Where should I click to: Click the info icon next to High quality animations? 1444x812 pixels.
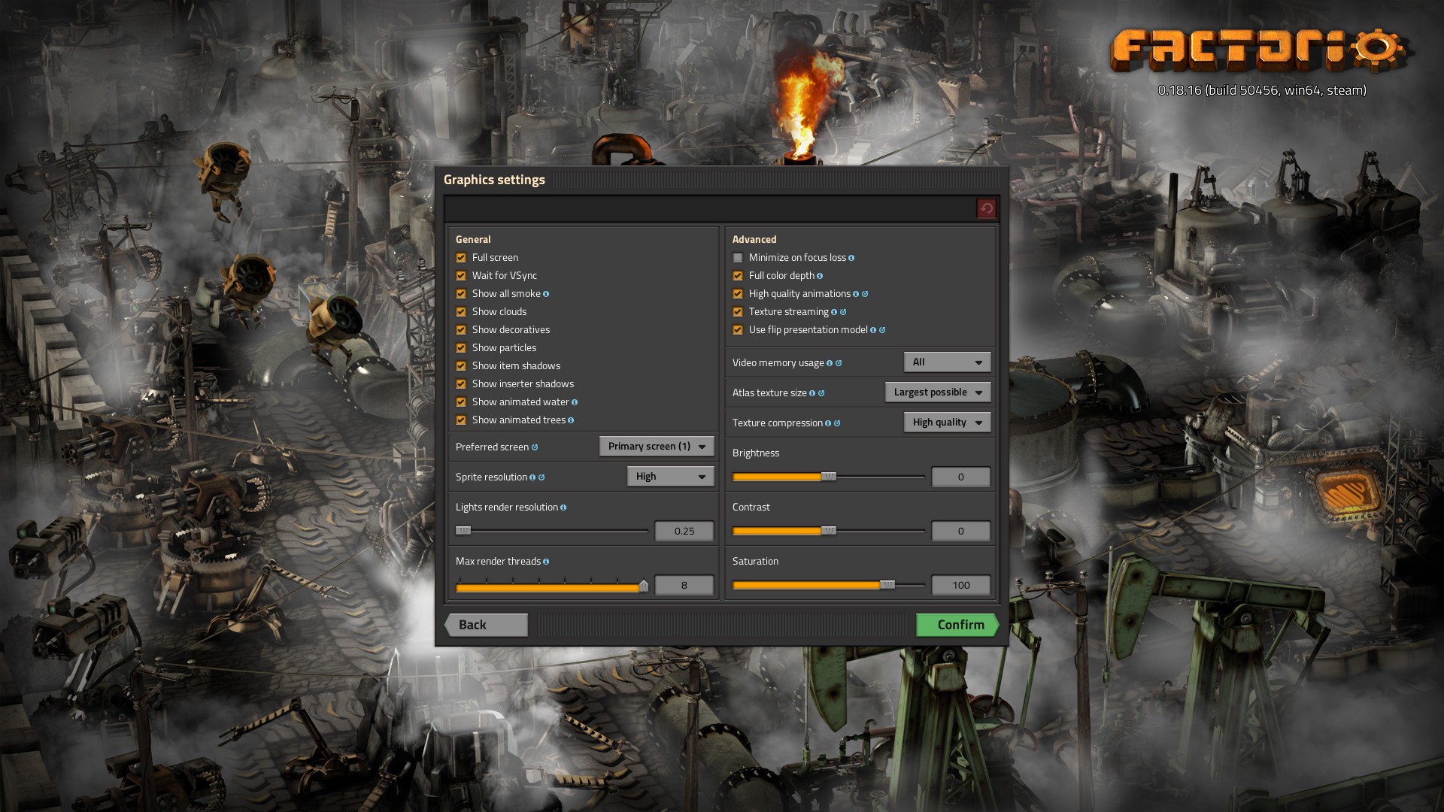[x=856, y=293]
